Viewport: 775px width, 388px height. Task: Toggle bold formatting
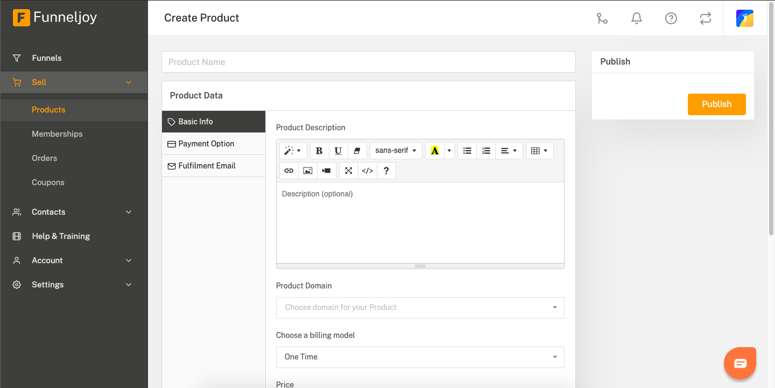(320, 151)
